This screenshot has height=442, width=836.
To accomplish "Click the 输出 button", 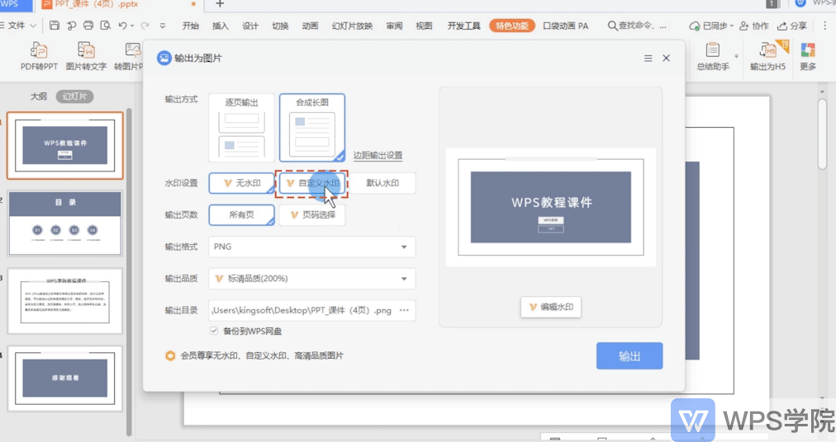I will click(x=629, y=355).
